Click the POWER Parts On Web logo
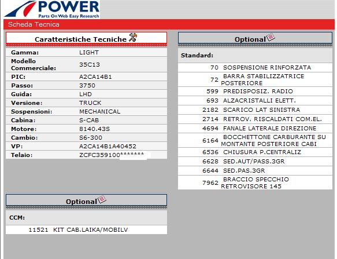Image resolution: width=337 pixels, height=259 pixels. click(x=52, y=9)
